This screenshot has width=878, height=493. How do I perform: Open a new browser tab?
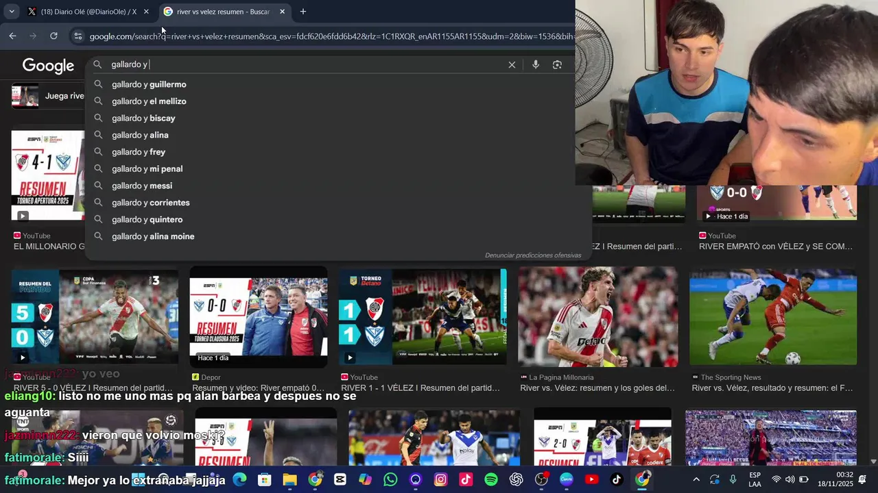coord(303,12)
